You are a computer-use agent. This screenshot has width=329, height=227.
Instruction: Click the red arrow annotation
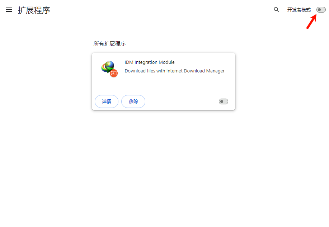[311, 22]
